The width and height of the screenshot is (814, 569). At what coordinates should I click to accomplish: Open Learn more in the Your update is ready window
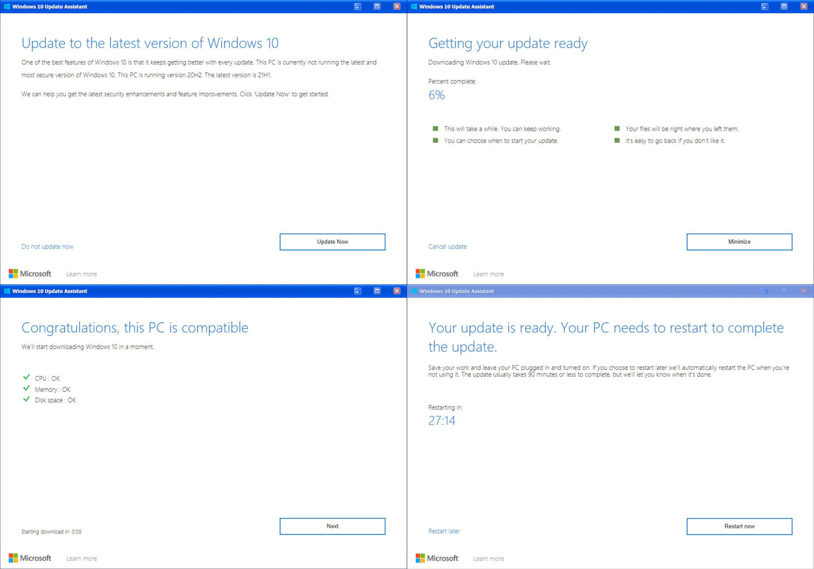point(488,558)
